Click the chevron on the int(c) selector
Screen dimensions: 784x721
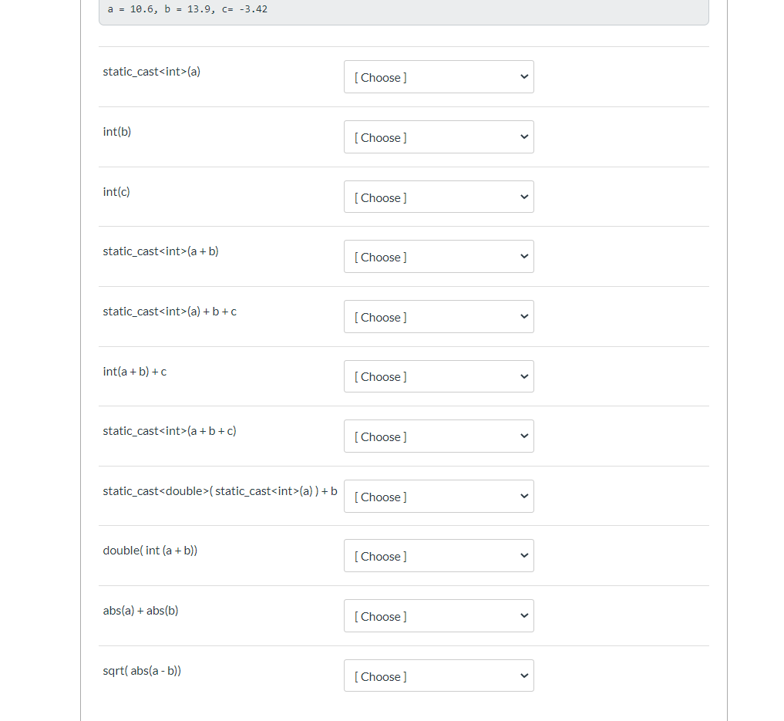(x=523, y=197)
